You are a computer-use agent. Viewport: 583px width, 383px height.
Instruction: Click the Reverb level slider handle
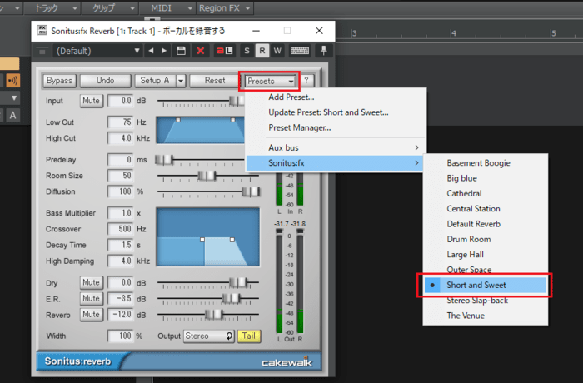[x=214, y=315]
